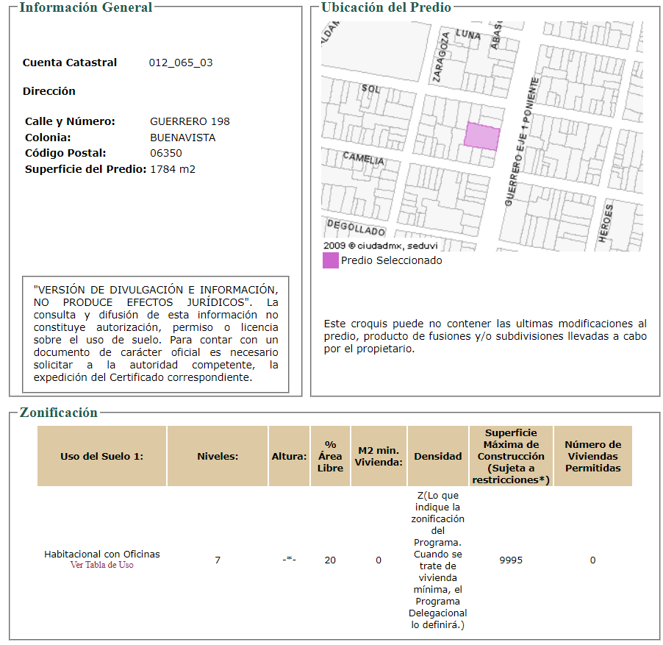Click the BUENAVISTA colonia value
Screen dimensions: 663x645
(x=183, y=138)
